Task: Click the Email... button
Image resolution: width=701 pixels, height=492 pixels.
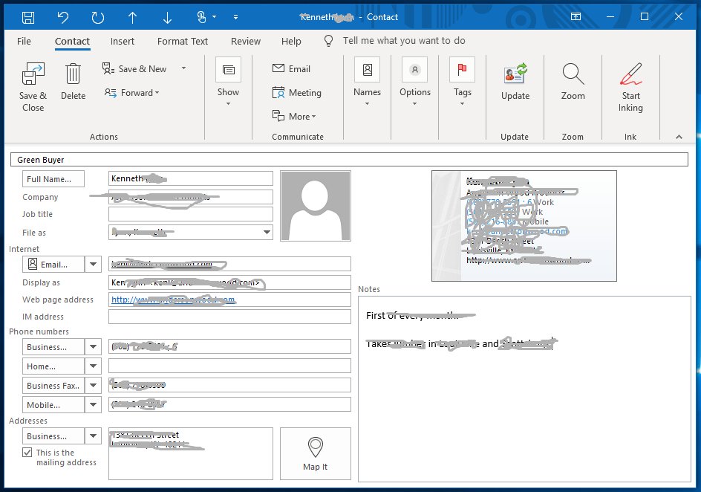Action: [53, 265]
